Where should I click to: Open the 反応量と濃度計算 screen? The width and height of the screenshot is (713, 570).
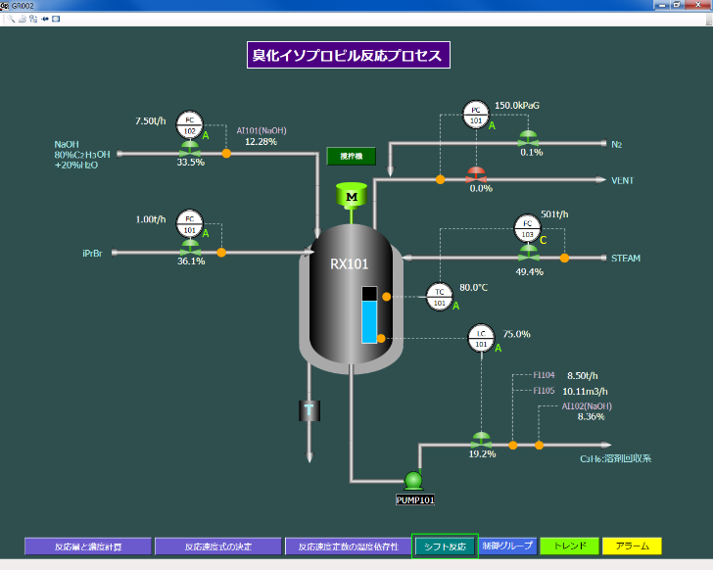click(x=88, y=546)
